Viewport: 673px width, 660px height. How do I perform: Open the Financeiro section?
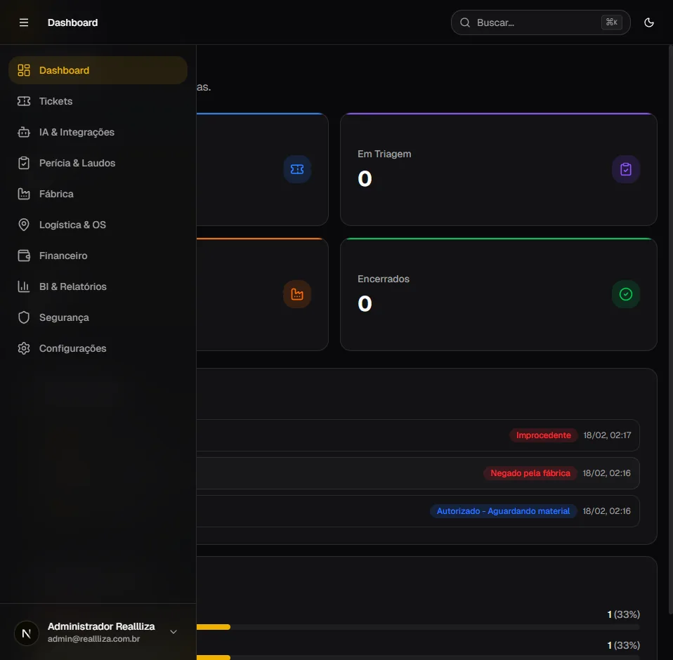click(98, 256)
